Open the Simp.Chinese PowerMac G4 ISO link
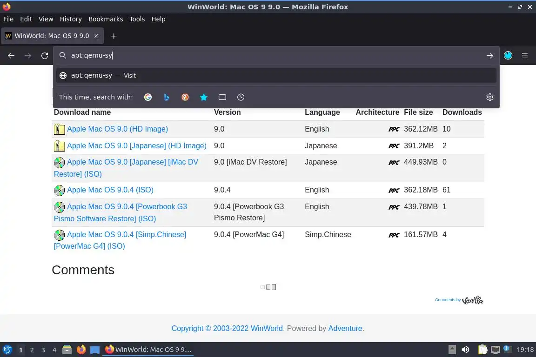 [x=120, y=240]
